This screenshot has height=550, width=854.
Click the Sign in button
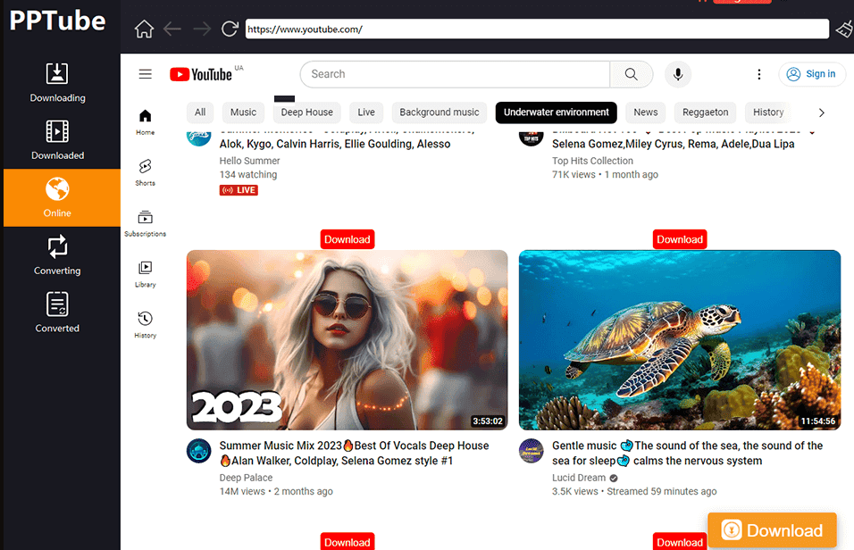click(x=812, y=74)
